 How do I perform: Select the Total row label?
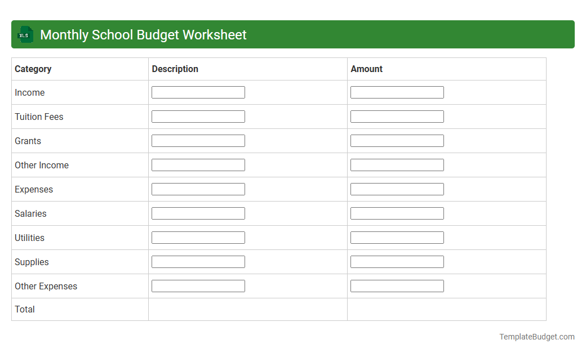click(24, 309)
